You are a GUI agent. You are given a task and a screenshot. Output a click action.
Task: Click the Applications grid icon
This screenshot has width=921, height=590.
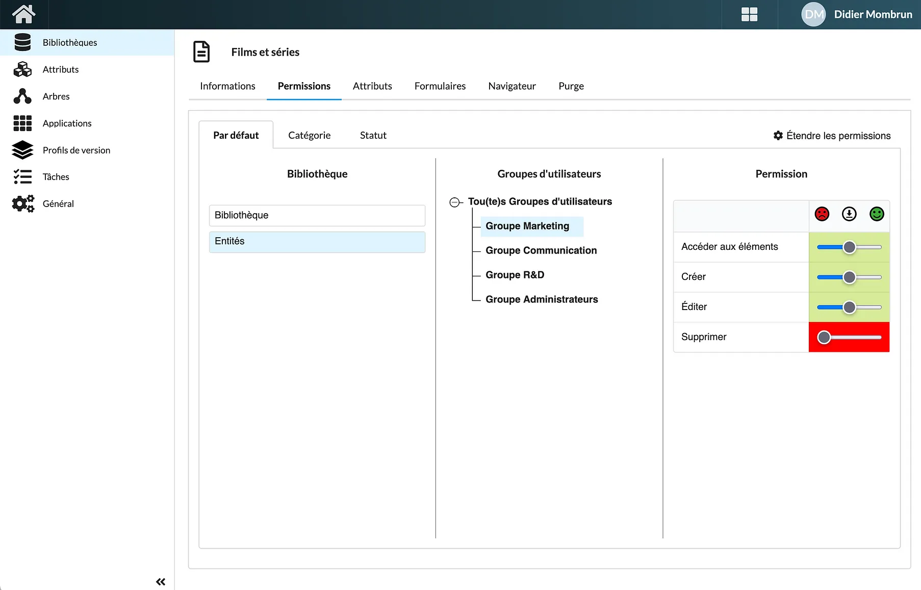tap(22, 123)
